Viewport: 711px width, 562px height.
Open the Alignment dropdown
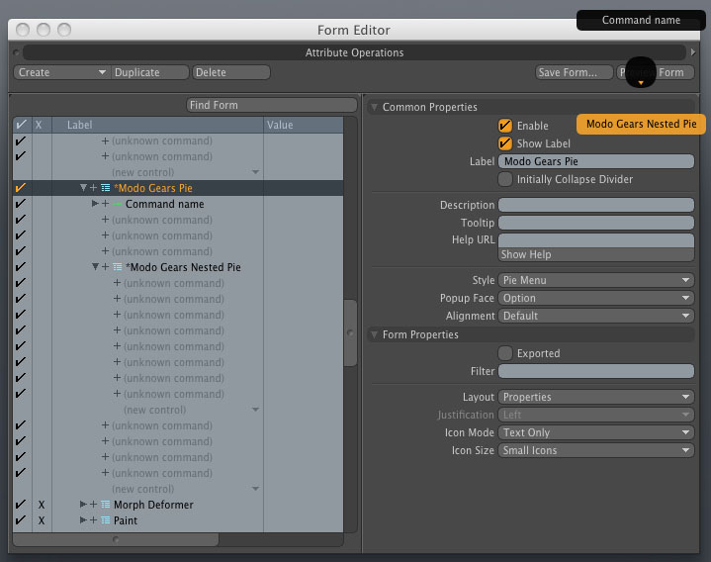[596, 316]
